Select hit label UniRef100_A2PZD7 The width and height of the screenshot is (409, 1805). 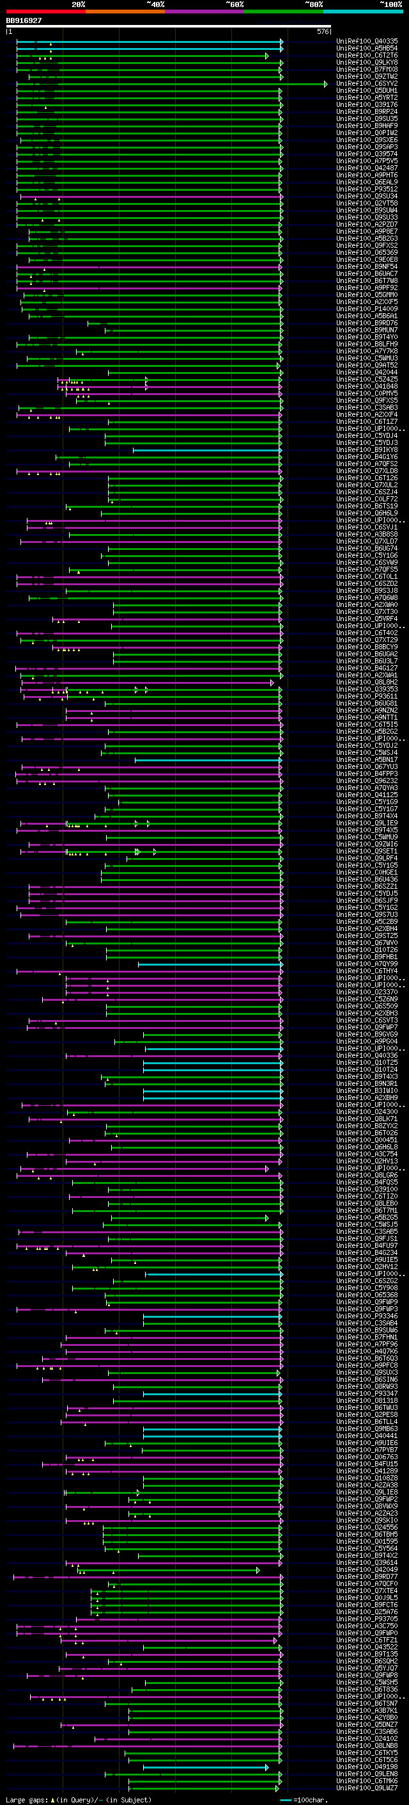pyautogui.click(x=367, y=224)
